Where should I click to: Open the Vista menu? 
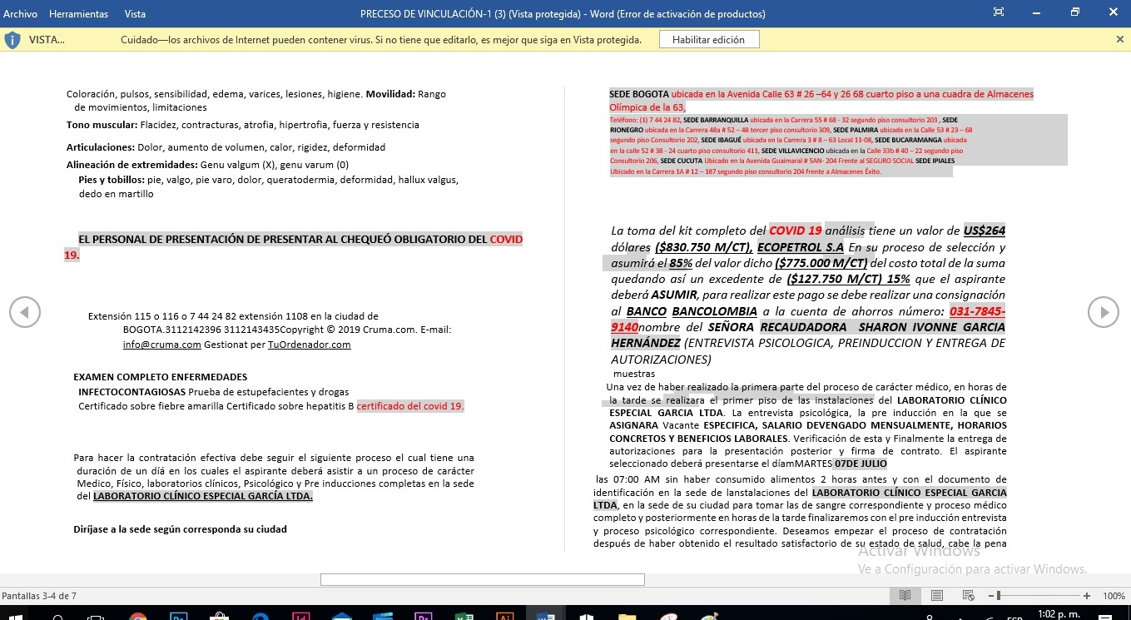tap(135, 14)
